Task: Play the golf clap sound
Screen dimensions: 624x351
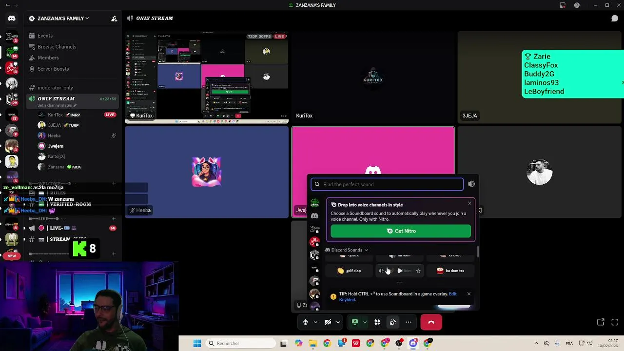Action: [349, 271]
